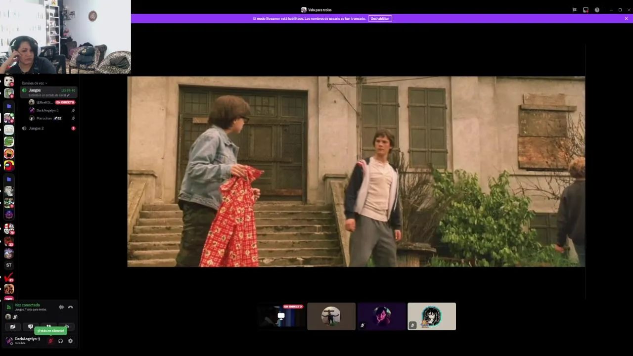The image size is (633, 356).
Task: Open user settings gear icon
Action: [70, 341]
